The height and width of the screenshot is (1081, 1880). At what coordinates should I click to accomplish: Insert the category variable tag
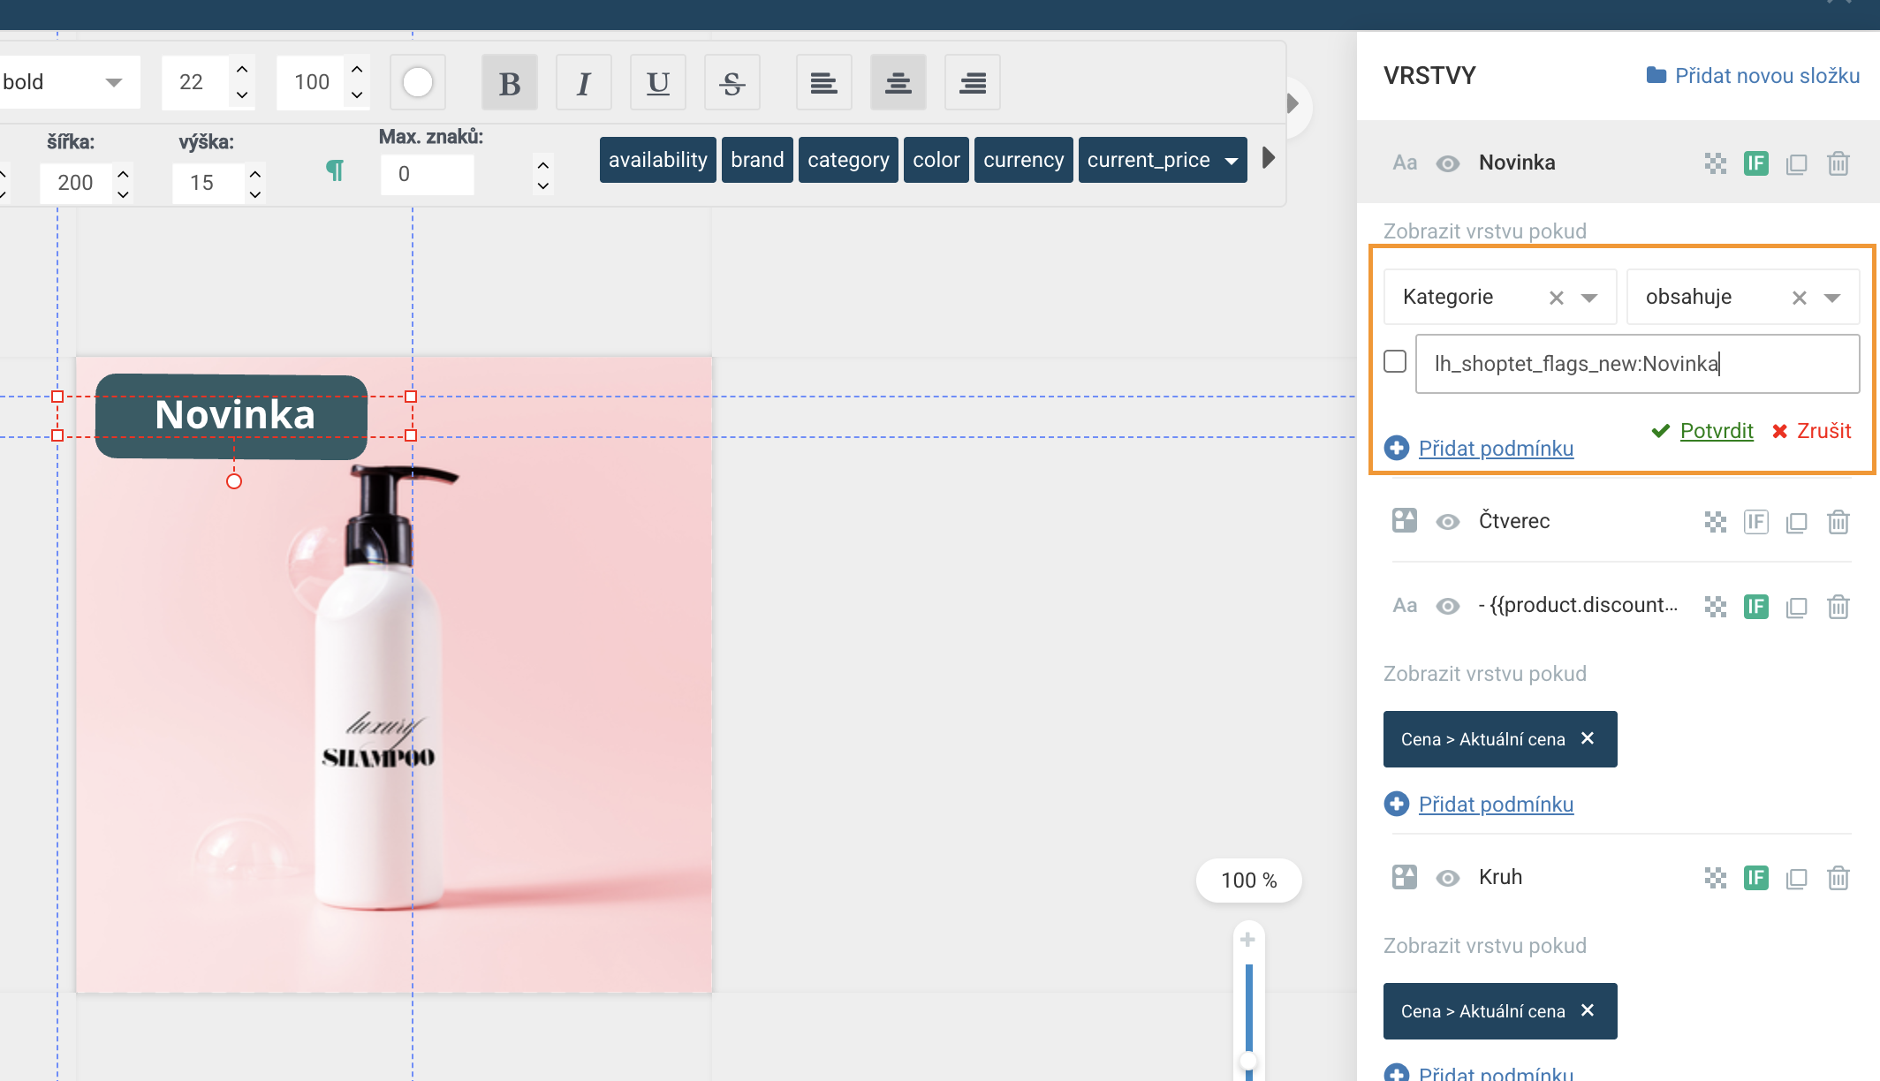tap(848, 160)
